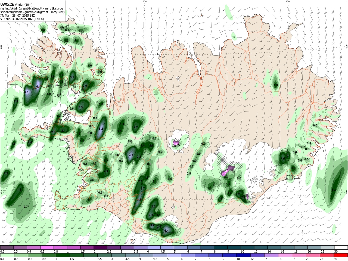Image resolution: width=348 pixels, height=261 pixels.
Task: Select the 2.8 value on Snæfellsnes
Action: point(53,132)
